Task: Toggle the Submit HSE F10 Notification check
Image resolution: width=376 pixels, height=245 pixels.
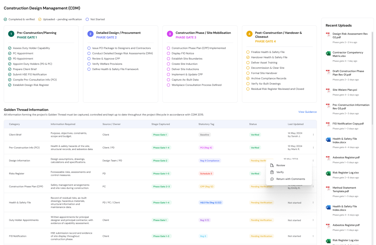Action: pyautogui.click(x=10, y=75)
